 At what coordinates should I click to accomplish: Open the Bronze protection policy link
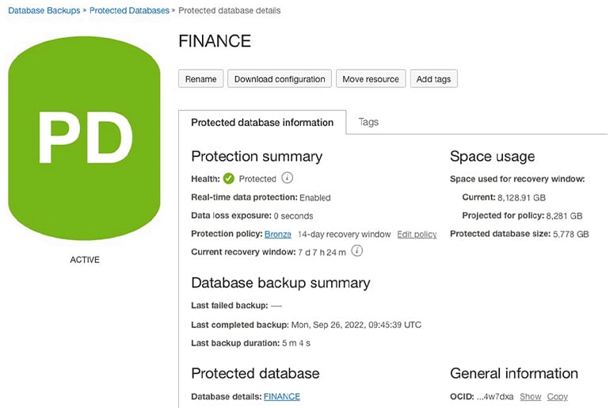click(x=278, y=235)
